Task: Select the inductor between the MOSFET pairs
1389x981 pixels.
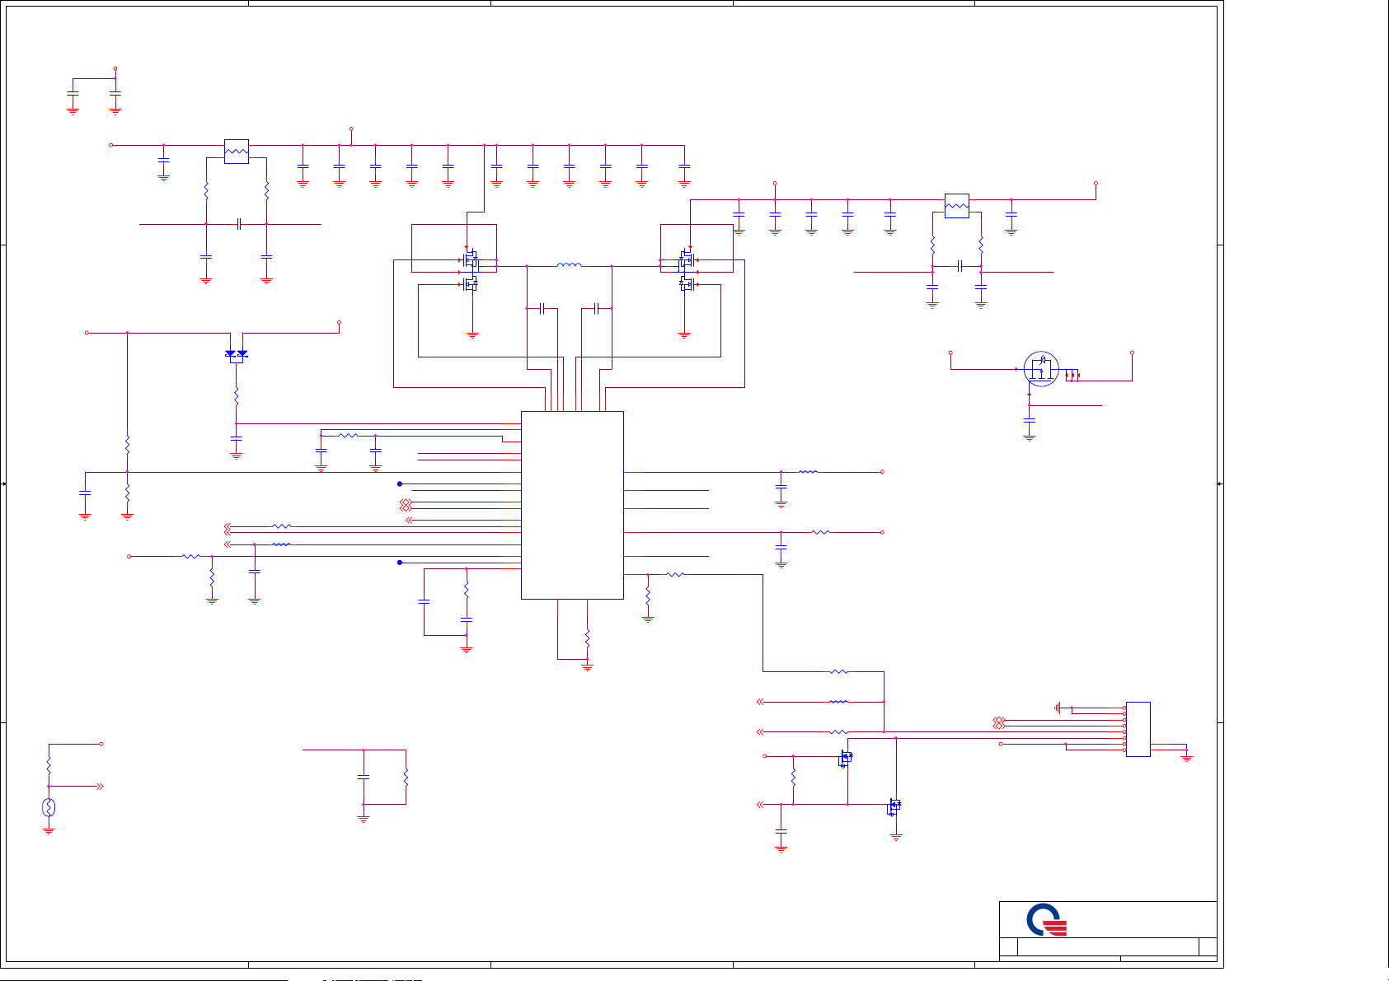Action: 569,265
